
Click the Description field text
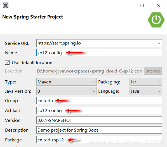pyautogui.click(x=99, y=130)
